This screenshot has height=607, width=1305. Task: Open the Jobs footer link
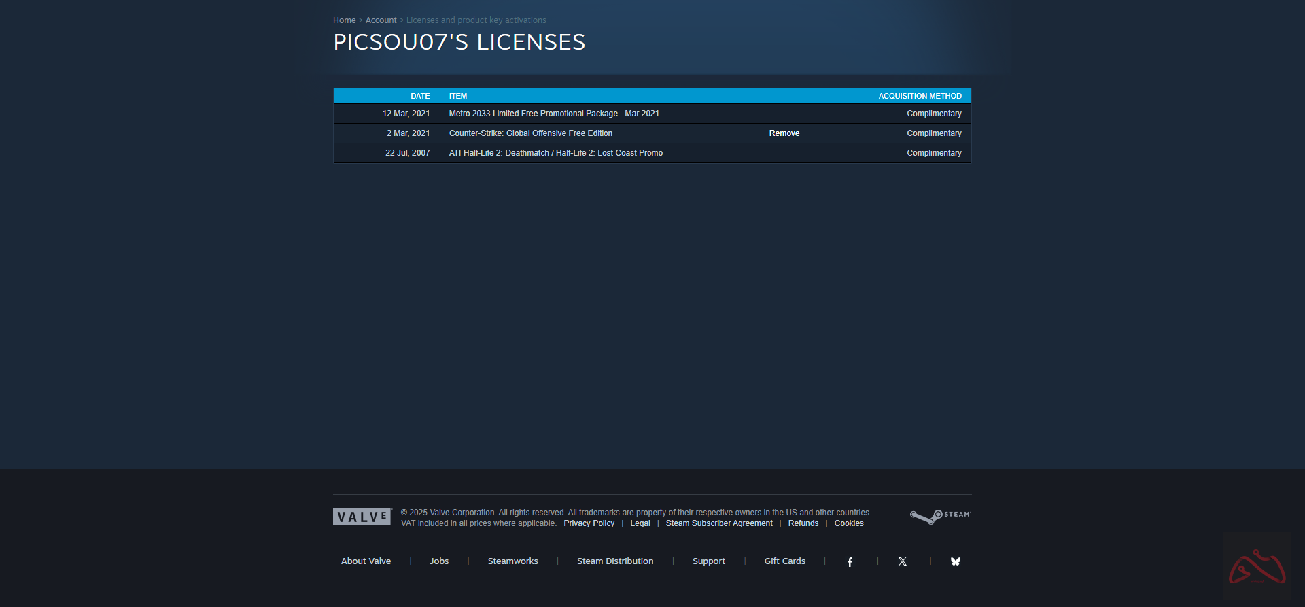pos(439,561)
